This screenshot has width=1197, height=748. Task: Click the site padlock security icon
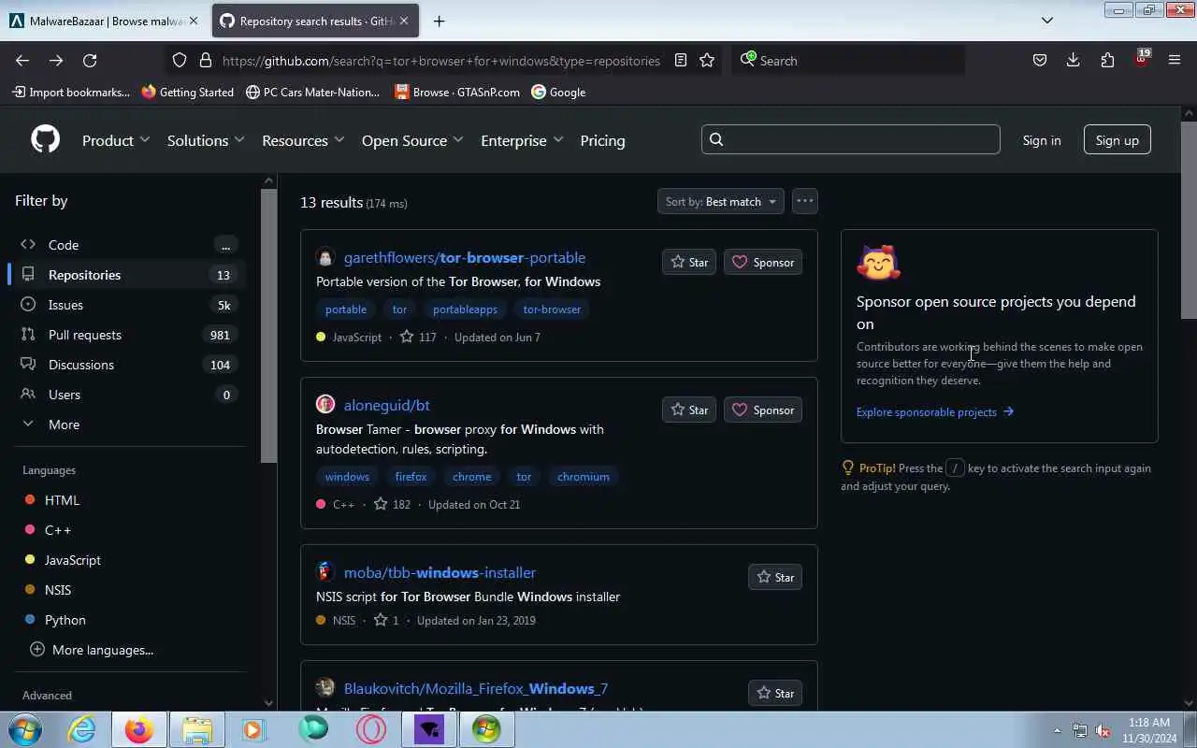pos(206,60)
